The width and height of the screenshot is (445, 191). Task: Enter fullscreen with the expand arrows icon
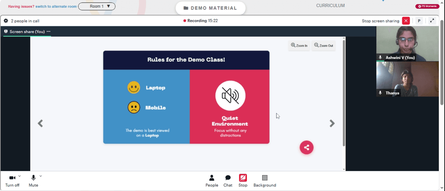[x=432, y=21]
